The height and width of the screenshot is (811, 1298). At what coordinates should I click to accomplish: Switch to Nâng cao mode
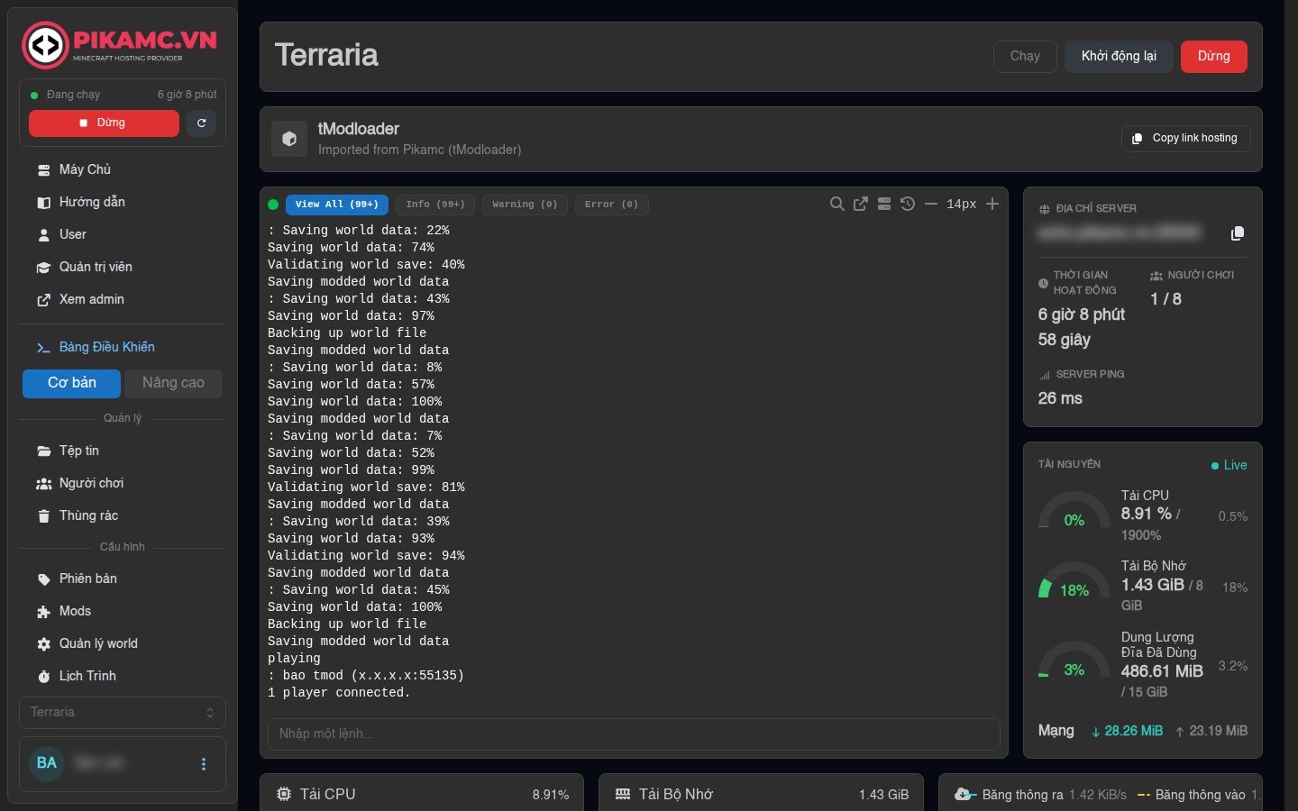coord(173,383)
